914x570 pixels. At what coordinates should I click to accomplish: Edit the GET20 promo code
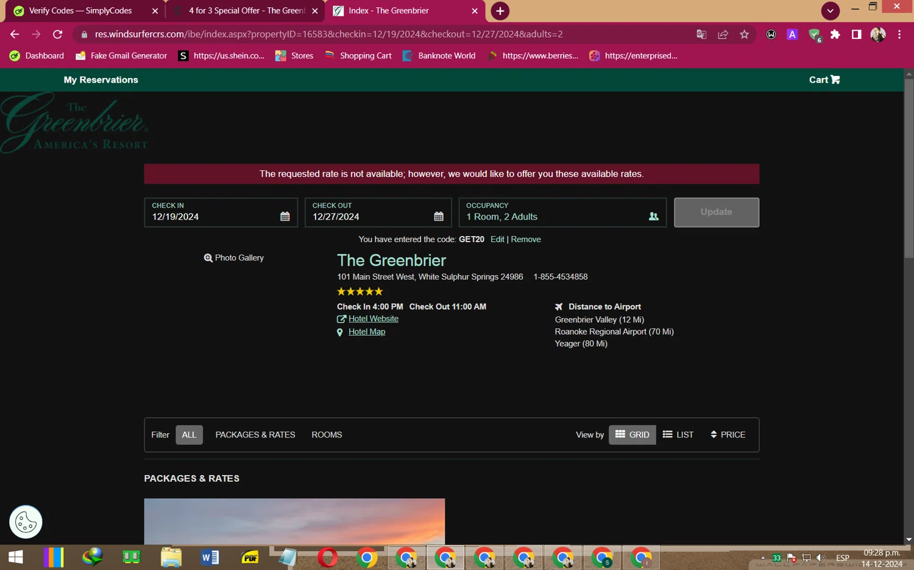(497, 240)
